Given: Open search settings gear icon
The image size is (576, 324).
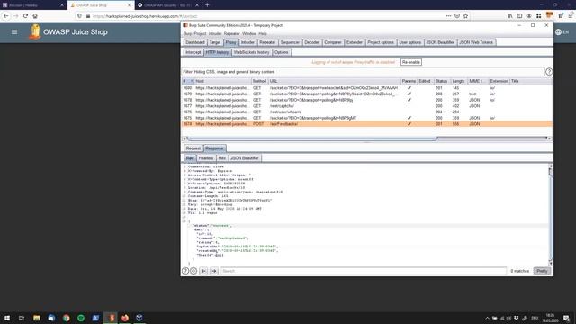Looking at the screenshot, I should (x=193, y=271).
